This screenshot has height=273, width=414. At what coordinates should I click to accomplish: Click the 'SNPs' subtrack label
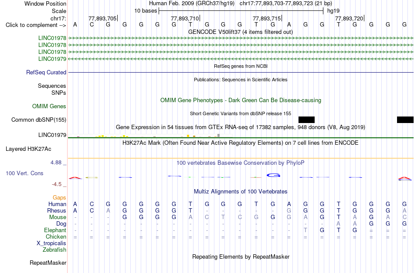tap(59, 93)
